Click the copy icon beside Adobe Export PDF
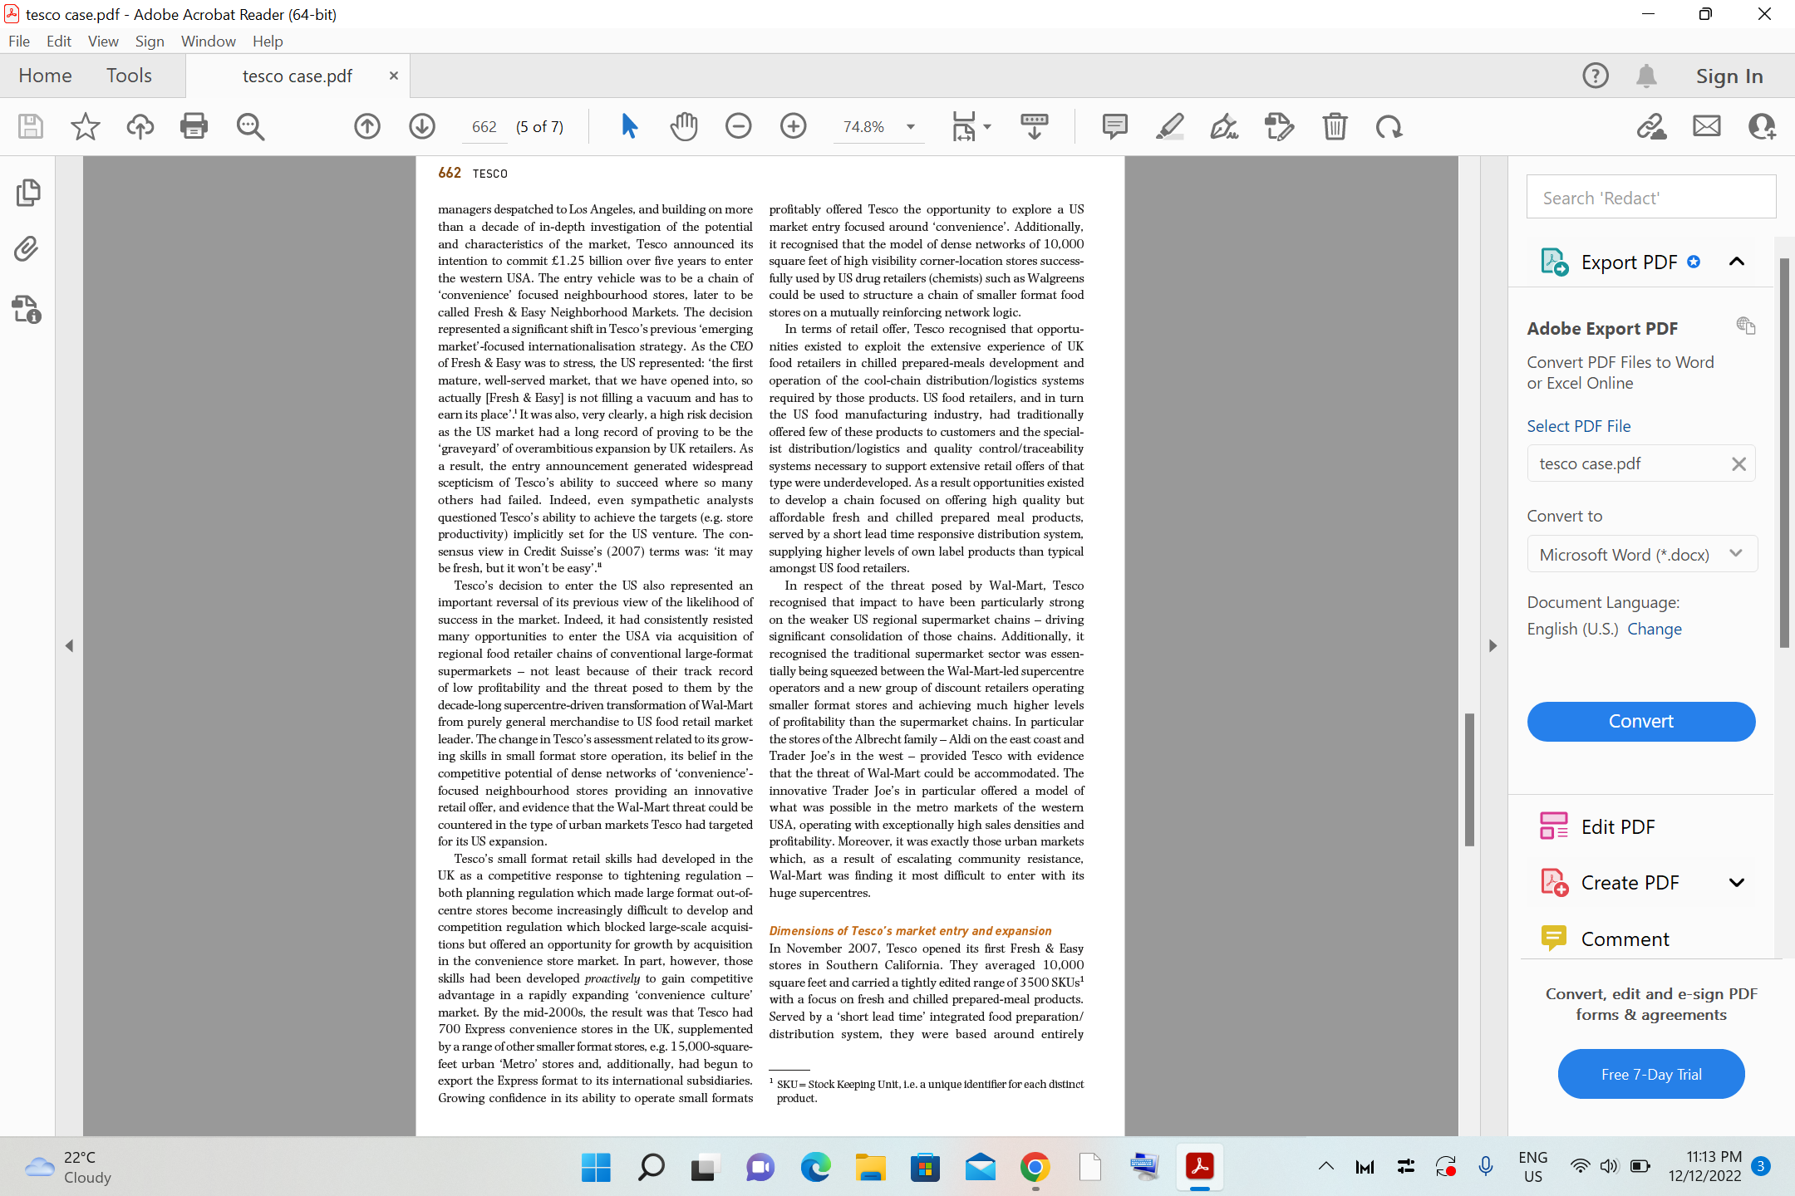The image size is (1795, 1196). 1745,326
